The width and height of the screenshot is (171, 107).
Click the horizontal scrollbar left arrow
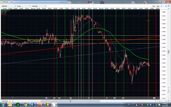[13, 101]
